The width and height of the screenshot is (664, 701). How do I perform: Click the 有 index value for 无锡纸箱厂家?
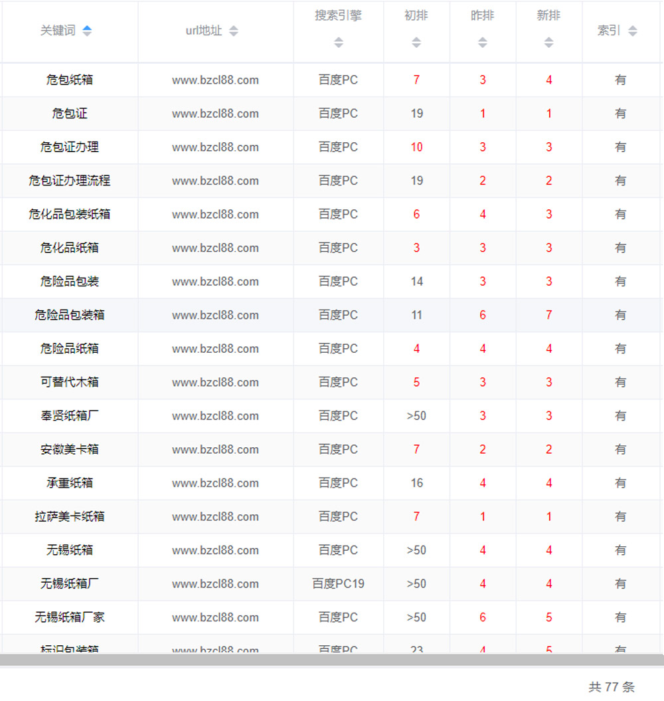[620, 617]
